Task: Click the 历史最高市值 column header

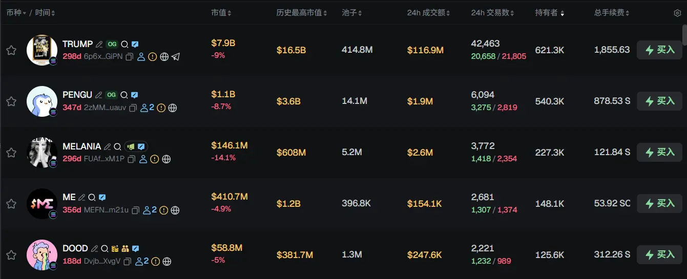Action: pos(302,13)
